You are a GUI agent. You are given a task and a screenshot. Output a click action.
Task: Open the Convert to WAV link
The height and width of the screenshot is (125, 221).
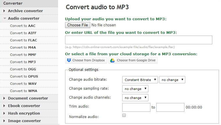point(23,84)
